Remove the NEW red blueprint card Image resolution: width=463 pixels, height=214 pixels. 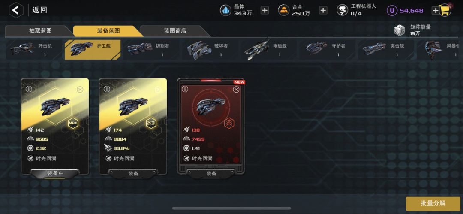coord(236,89)
